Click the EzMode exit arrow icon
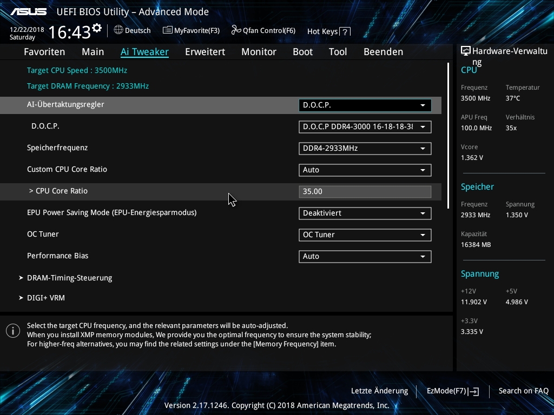This screenshot has height=415, width=554. coord(474,391)
